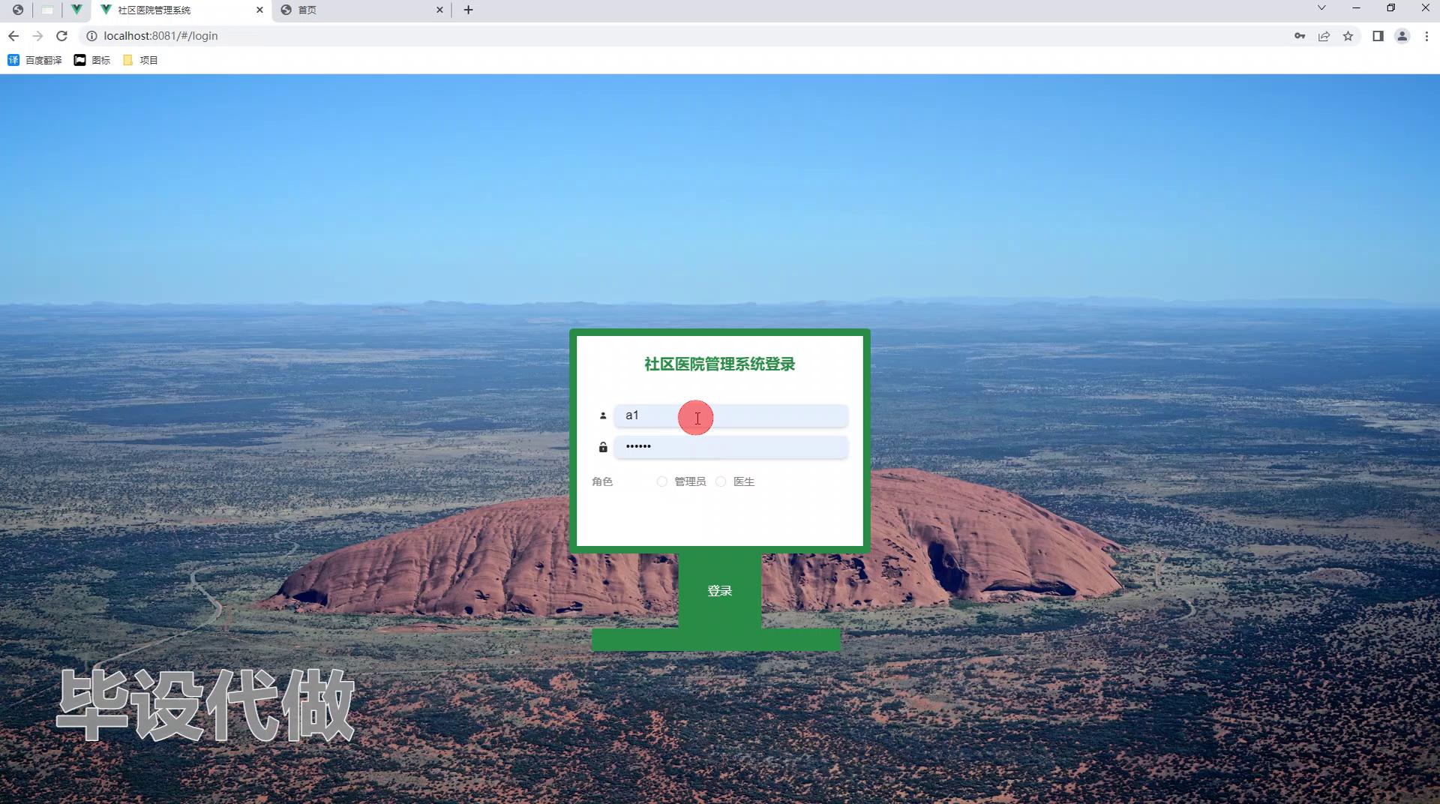This screenshot has height=804, width=1440.
Task: Switch to the 首页 tab
Action: [361, 10]
